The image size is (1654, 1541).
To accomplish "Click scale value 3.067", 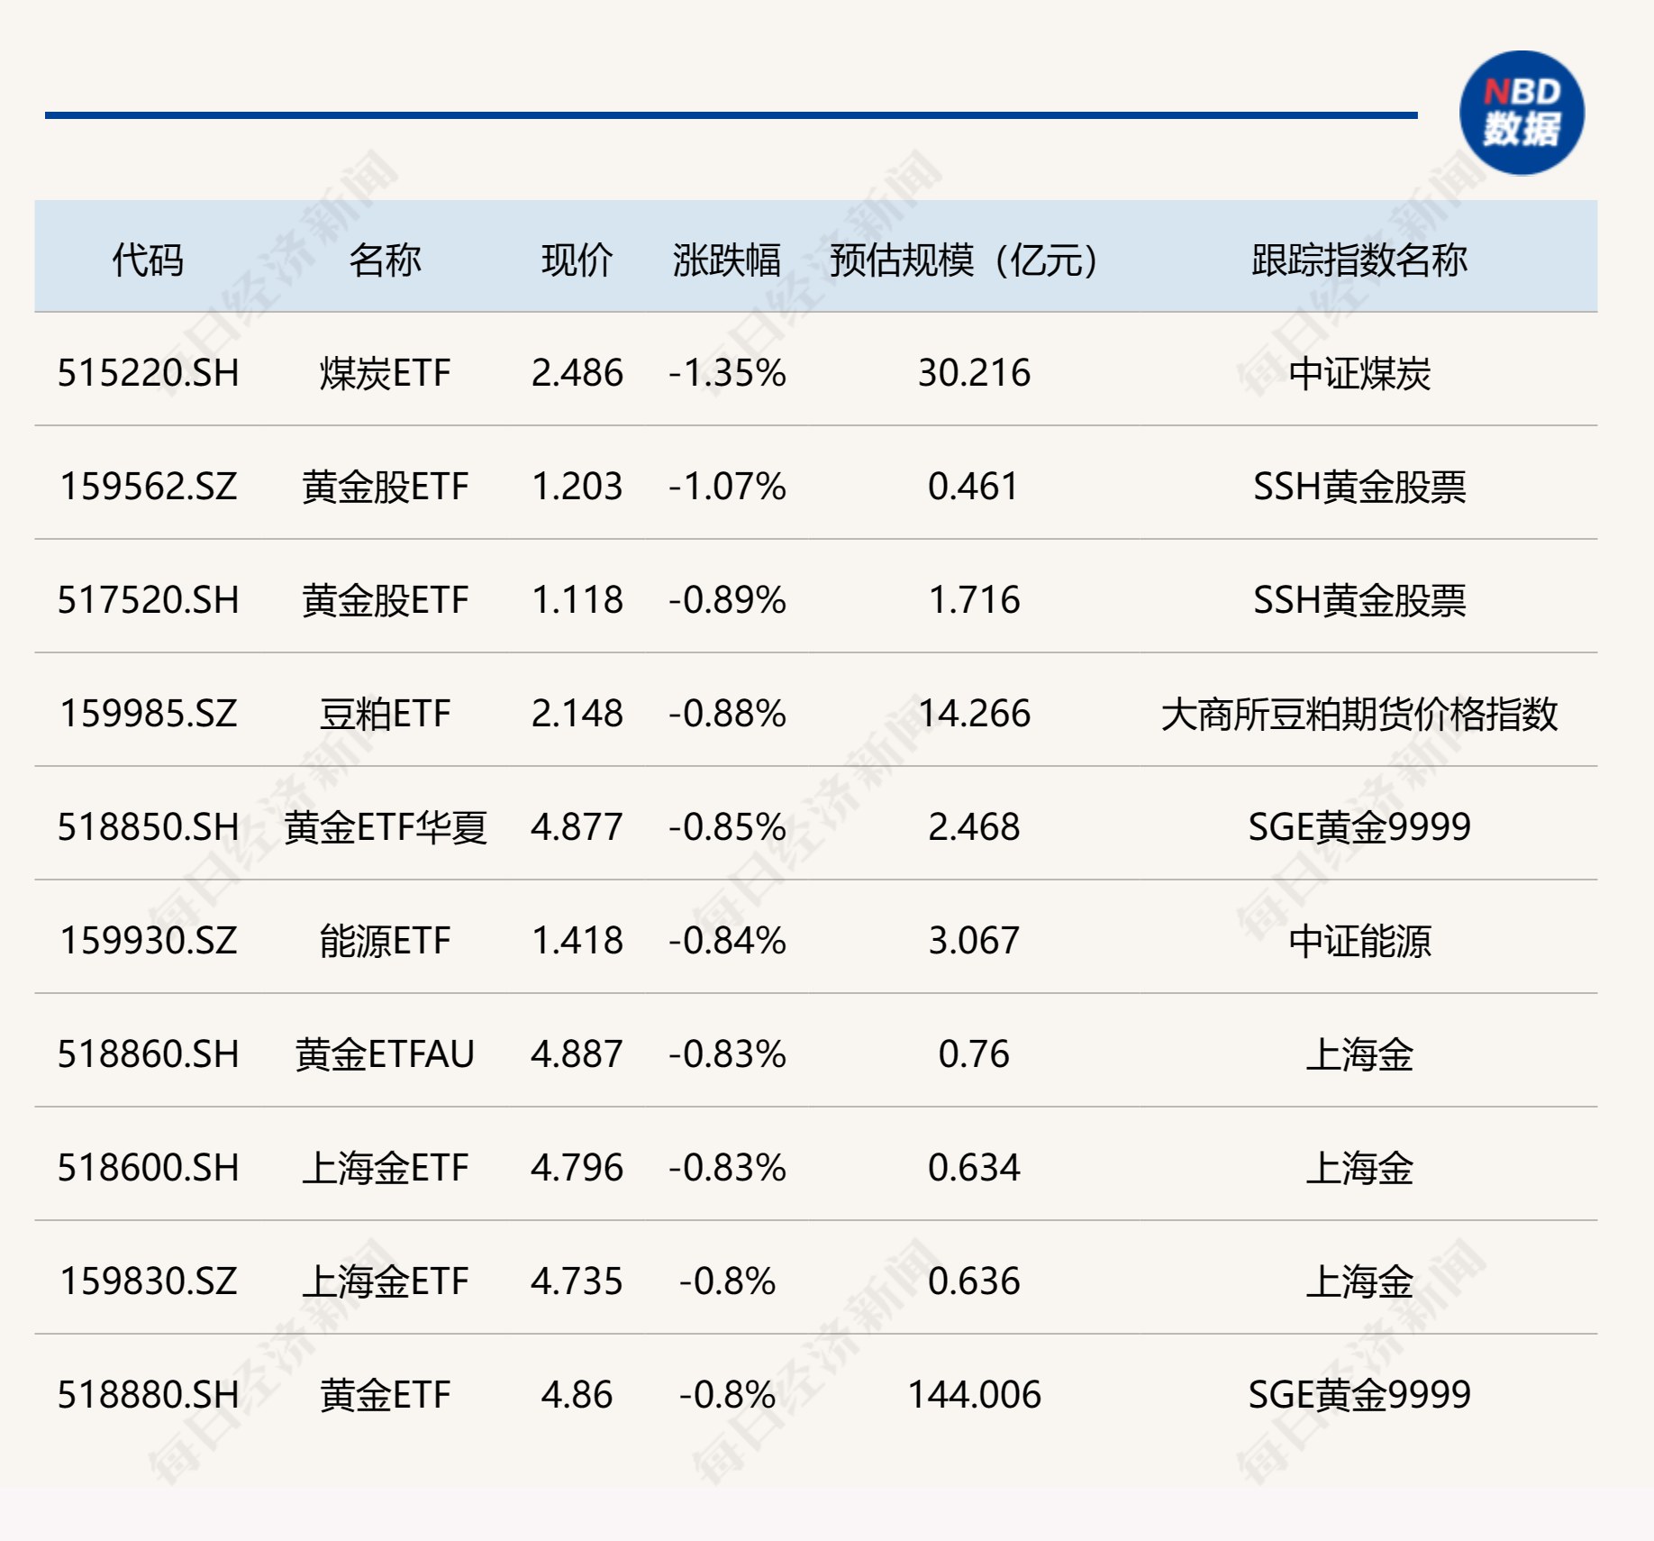I will (x=974, y=941).
